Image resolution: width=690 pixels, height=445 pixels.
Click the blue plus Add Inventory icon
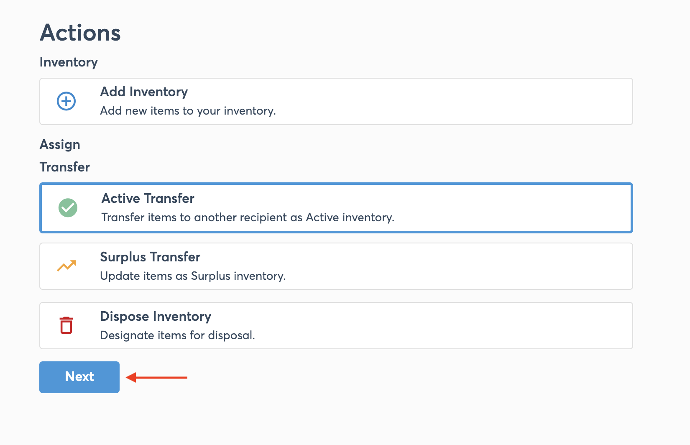coord(66,101)
